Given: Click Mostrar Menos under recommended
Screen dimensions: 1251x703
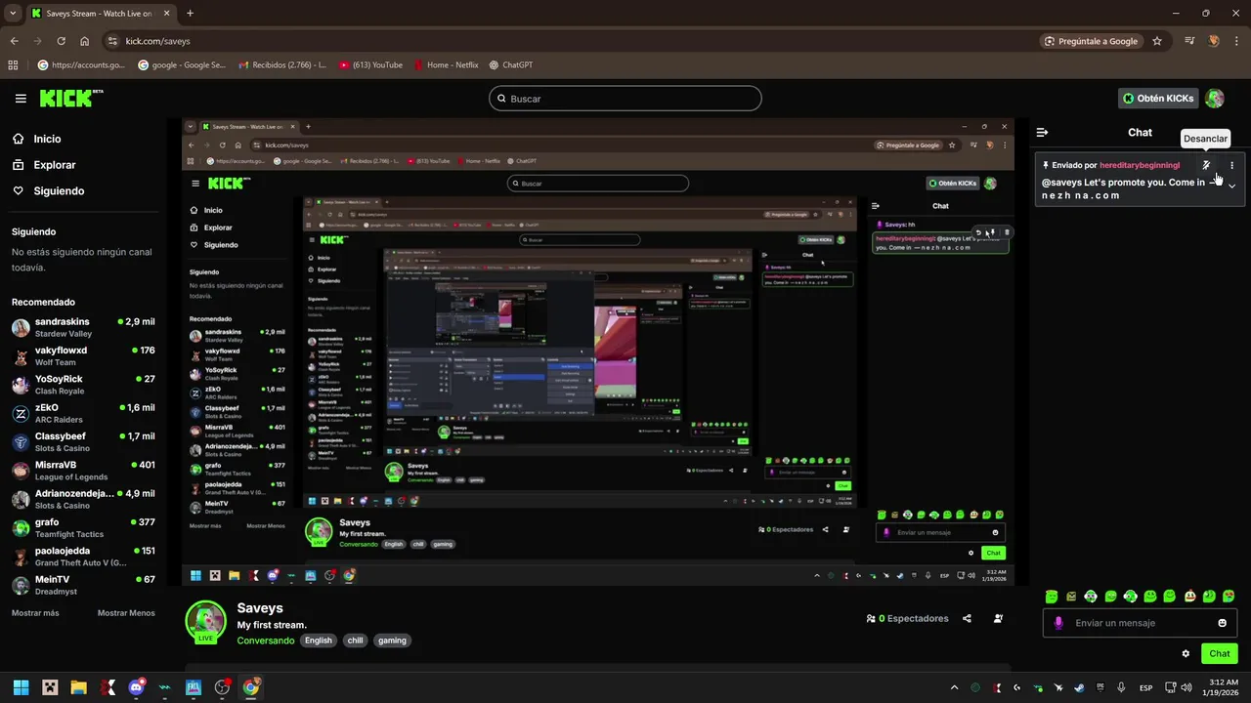Looking at the screenshot, I should (126, 613).
